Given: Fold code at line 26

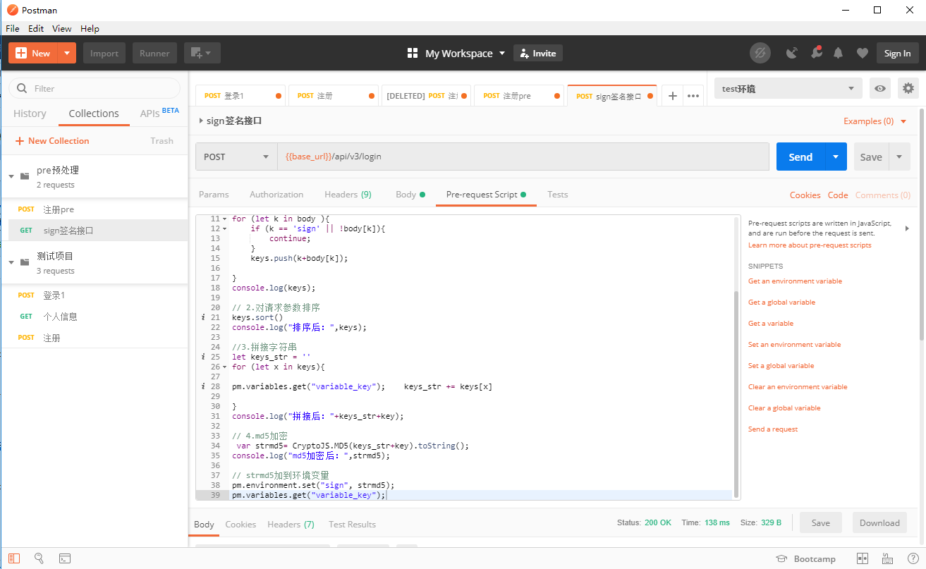Looking at the screenshot, I should pyautogui.click(x=225, y=367).
